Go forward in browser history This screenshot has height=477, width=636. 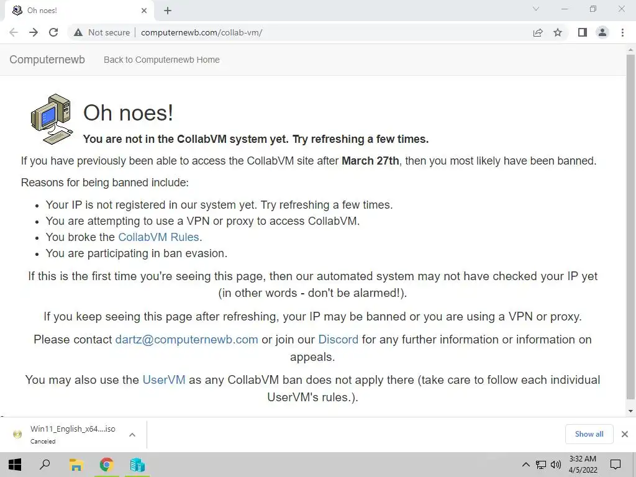34,32
